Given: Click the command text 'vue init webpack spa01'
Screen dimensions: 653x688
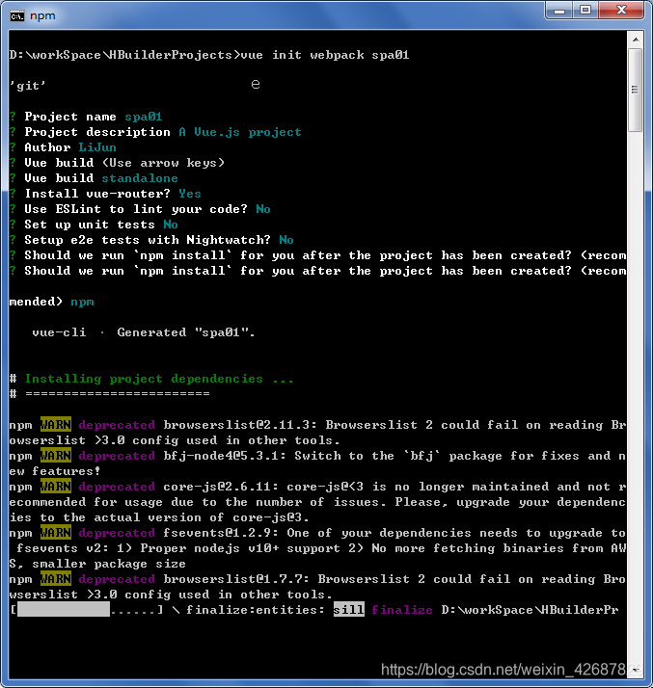Looking at the screenshot, I should point(324,55).
